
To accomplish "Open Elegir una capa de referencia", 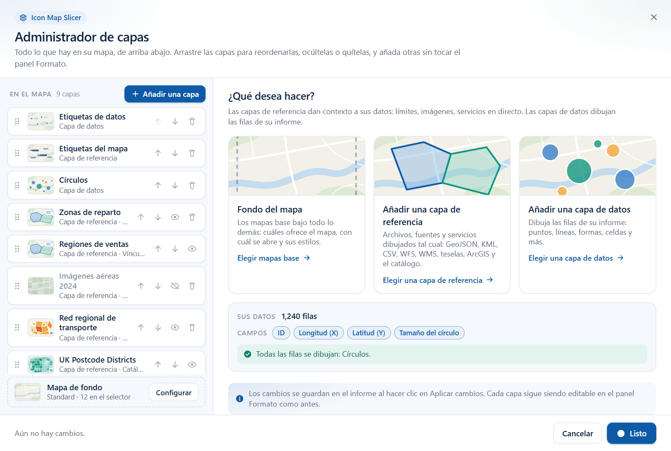I will [x=438, y=280].
